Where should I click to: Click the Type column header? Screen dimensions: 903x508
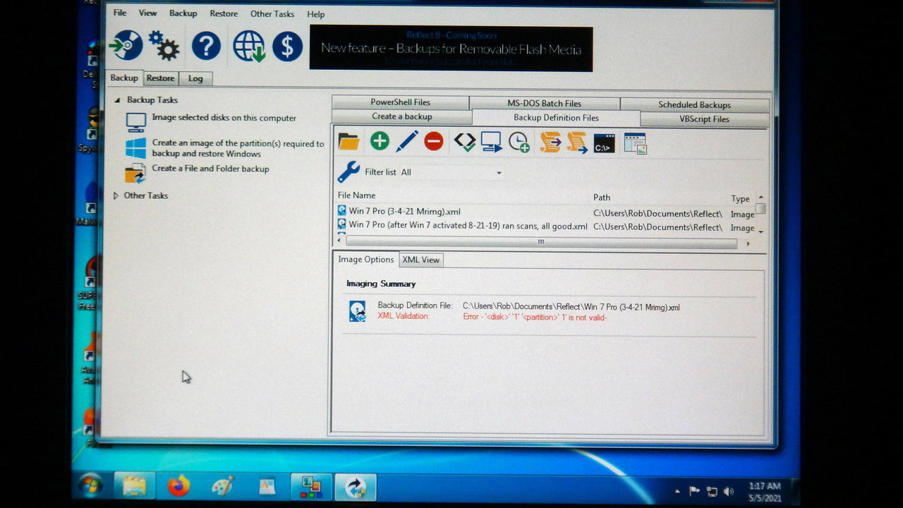(740, 199)
